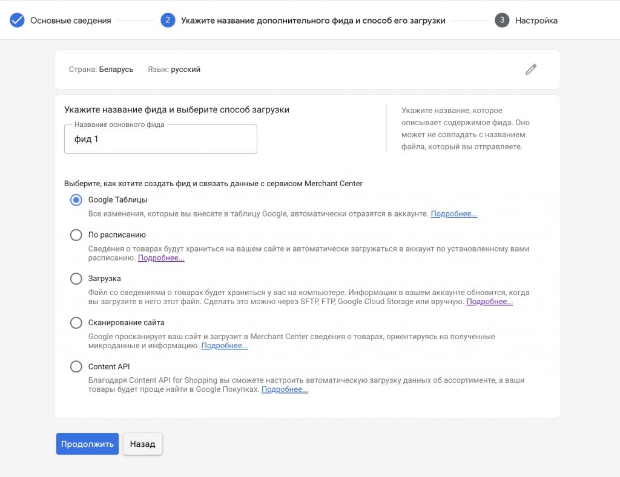Click the step 2 number circle
This screenshot has height=477, width=620.
point(168,20)
